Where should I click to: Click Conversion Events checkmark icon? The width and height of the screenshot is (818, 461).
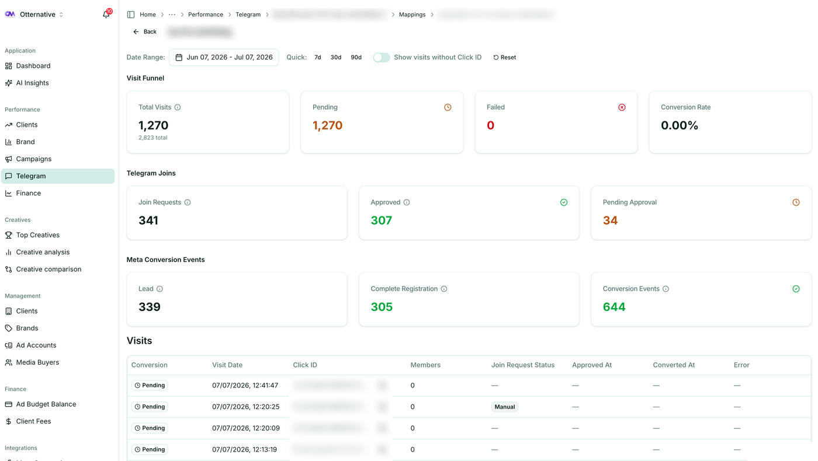[796, 289]
